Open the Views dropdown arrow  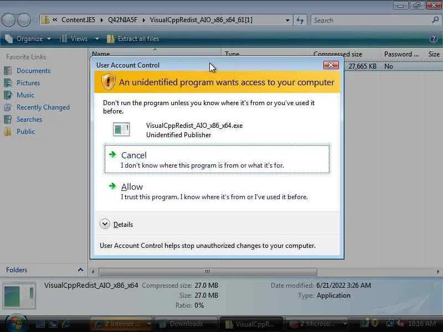(x=97, y=39)
